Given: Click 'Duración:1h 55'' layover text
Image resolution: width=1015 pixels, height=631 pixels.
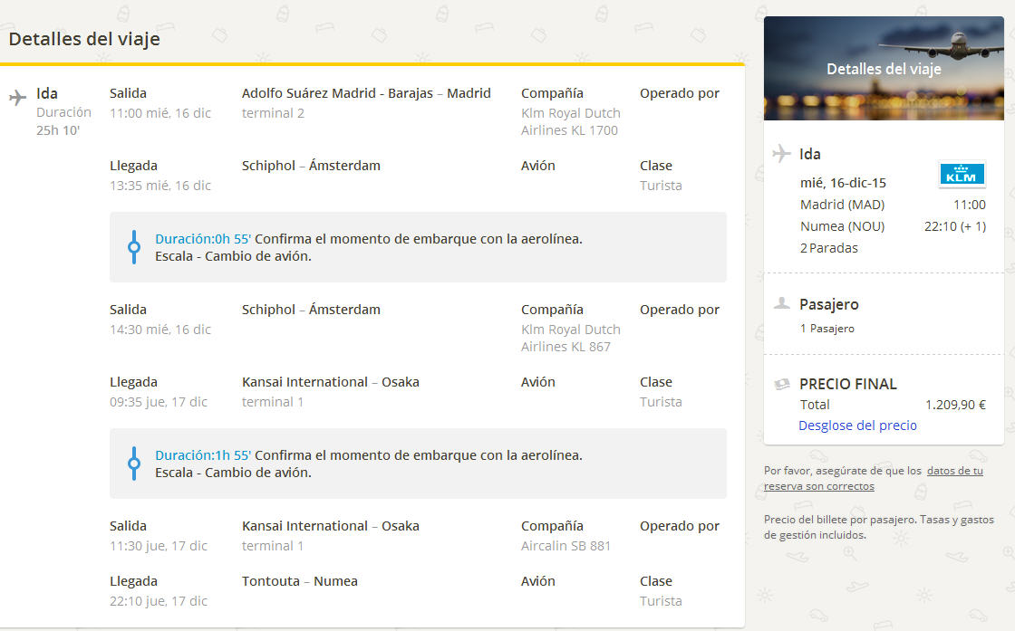Looking at the screenshot, I should pos(203,455).
